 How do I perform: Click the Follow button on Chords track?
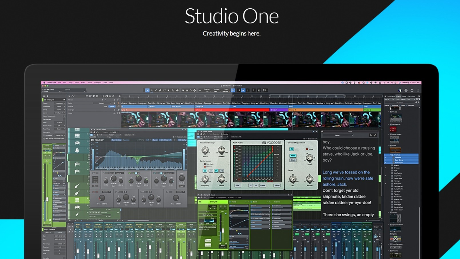coord(112,106)
